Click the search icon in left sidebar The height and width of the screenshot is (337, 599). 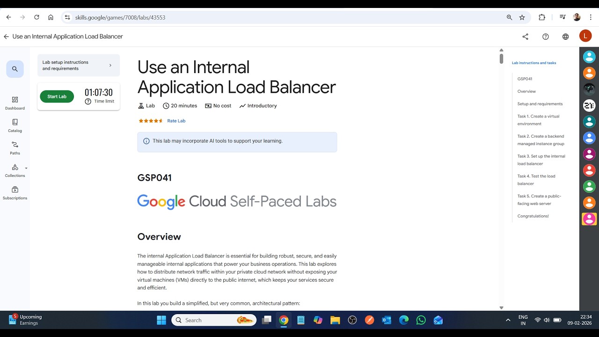click(x=15, y=69)
